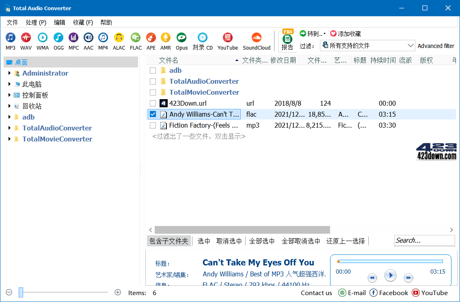Click inside the Search field
This screenshot has width=460, height=302.
[424, 240]
